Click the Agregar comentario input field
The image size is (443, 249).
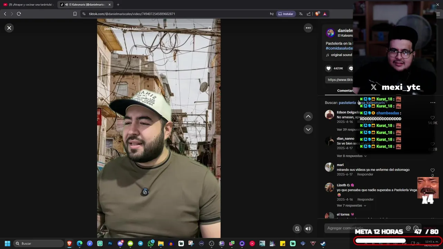(x=363, y=228)
